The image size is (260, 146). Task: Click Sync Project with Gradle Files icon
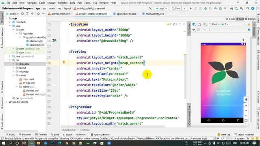click(x=232, y=8)
